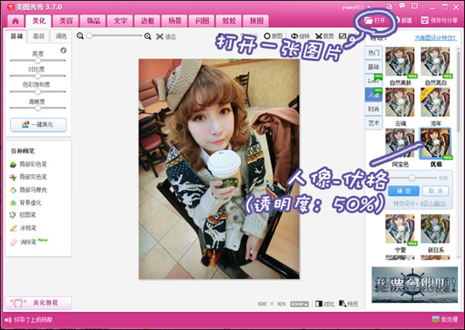Open the 场景 tab
The image size is (465, 330).
click(x=174, y=21)
